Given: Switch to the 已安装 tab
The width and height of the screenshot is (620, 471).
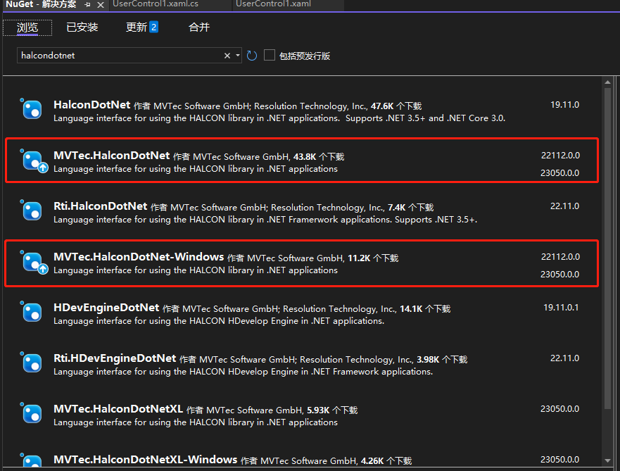Looking at the screenshot, I should coord(82,27).
